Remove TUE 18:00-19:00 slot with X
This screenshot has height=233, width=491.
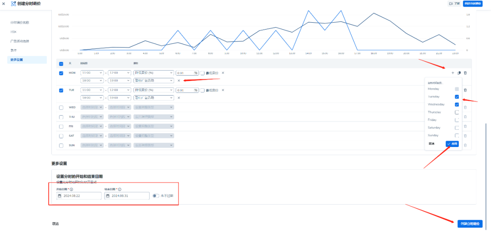click(x=179, y=97)
